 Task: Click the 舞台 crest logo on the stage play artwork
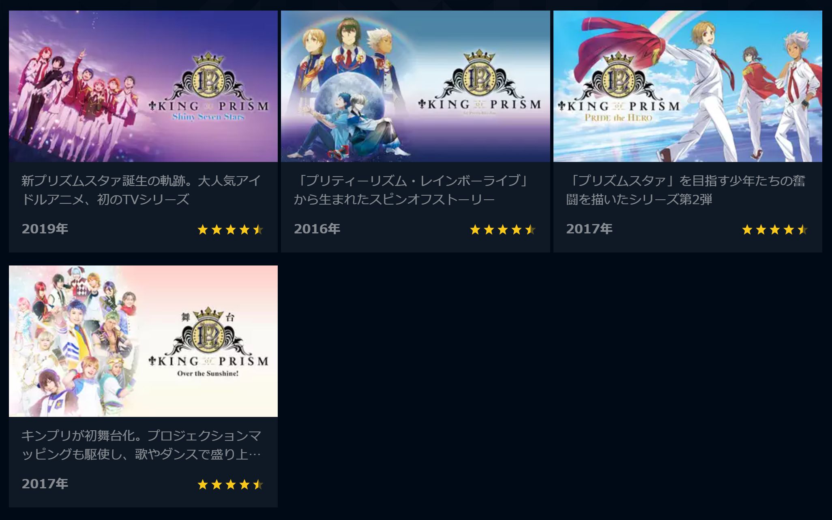click(208, 332)
